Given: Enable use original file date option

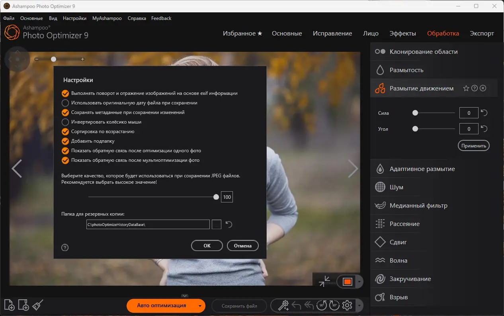Looking at the screenshot, I should click(x=65, y=103).
